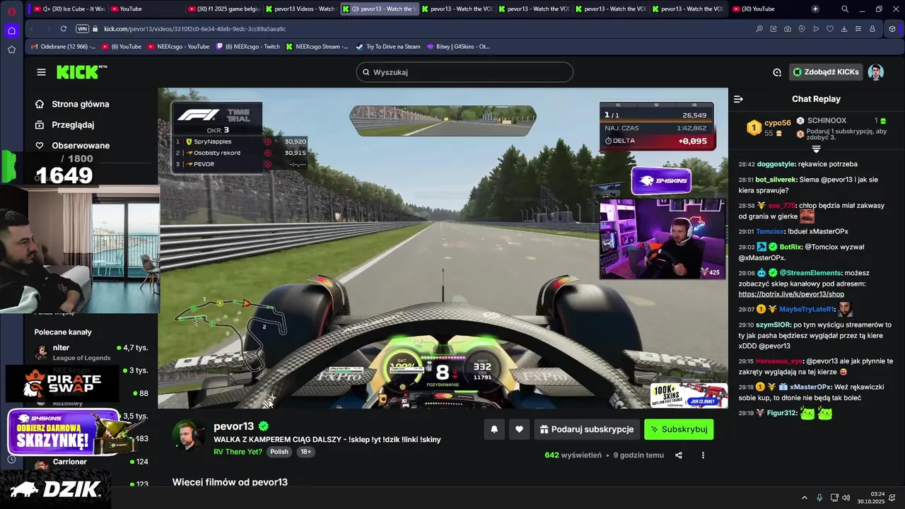905x509 pixels.
Task: Click username Figur312 in chat
Action: click(782, 413)
